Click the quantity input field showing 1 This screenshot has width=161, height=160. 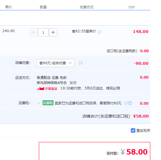click(x=43, y=32)
